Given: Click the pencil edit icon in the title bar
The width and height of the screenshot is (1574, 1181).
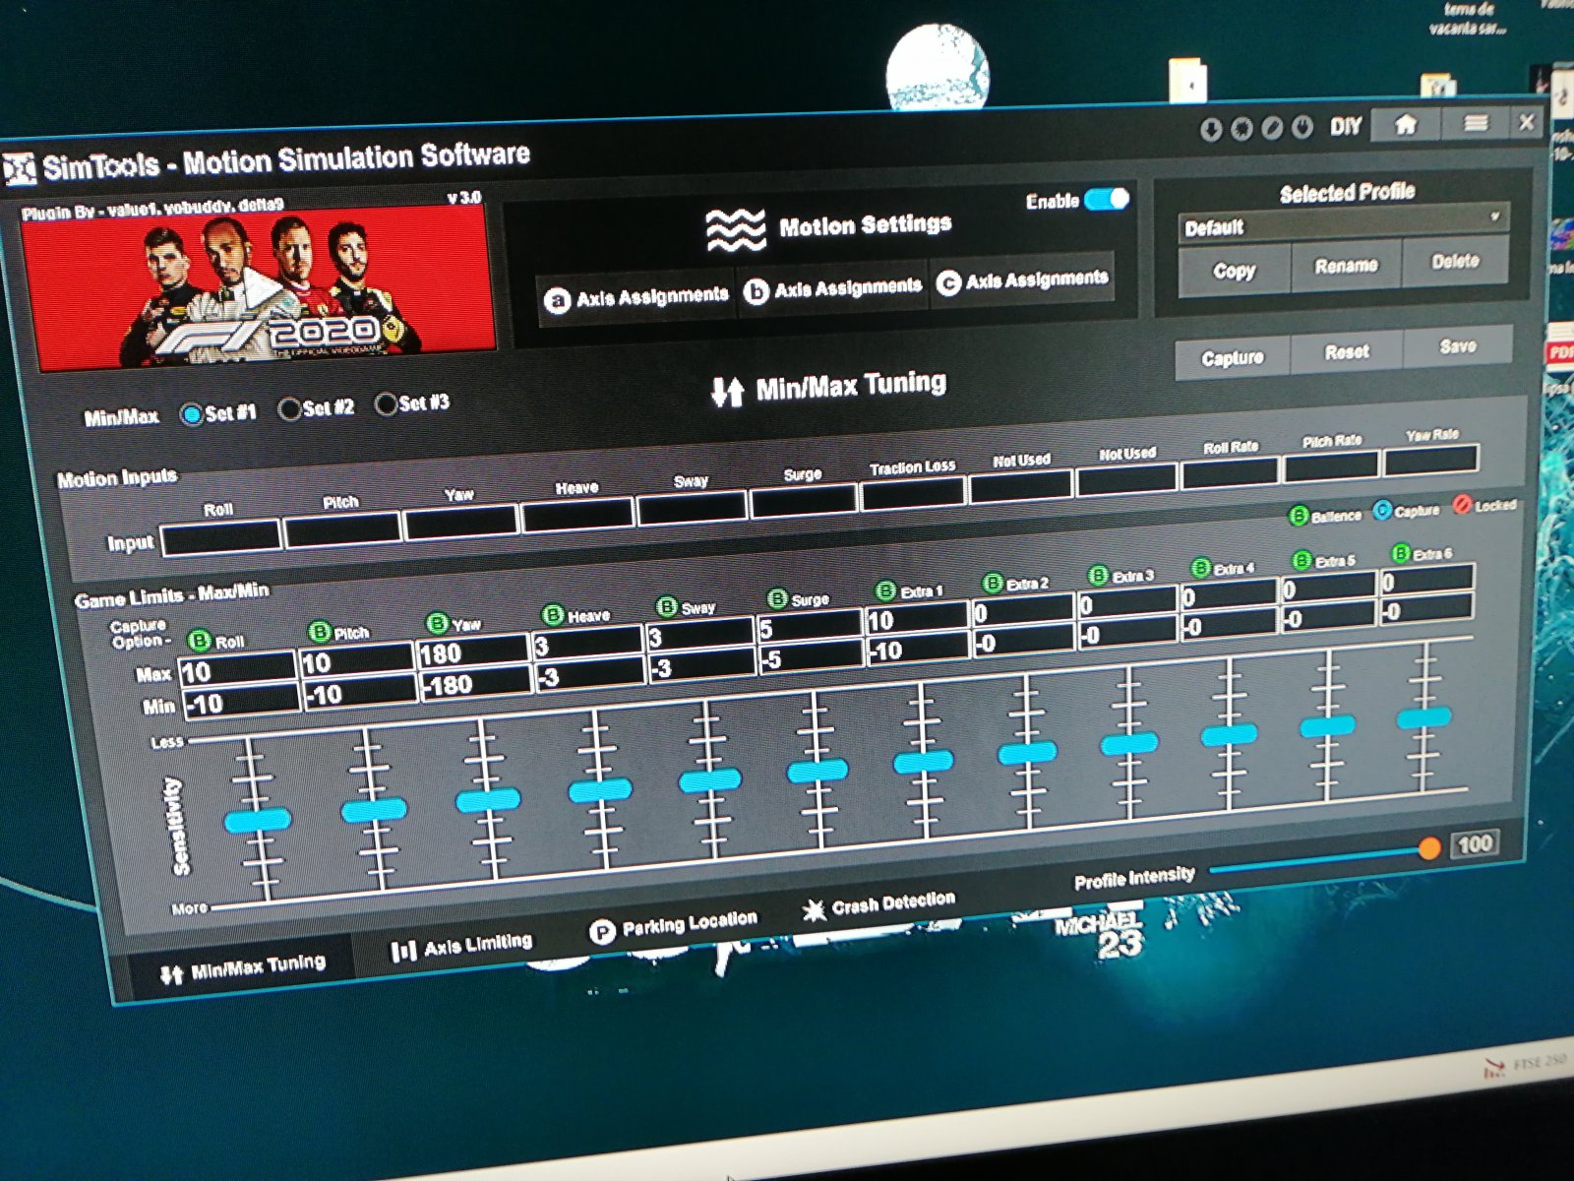Looking at the screenshot, I should 1272,128.
